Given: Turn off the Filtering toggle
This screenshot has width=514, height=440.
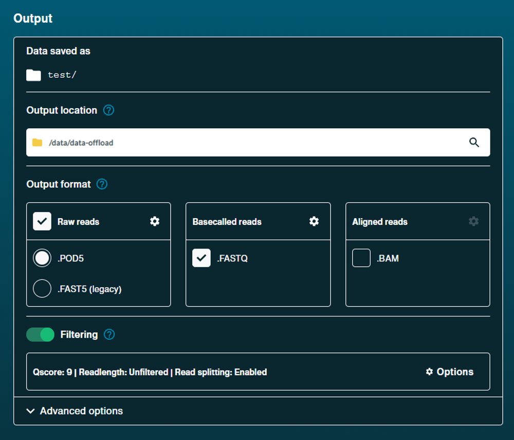Looking at the screenshot, I should click(x=40, y=335).
